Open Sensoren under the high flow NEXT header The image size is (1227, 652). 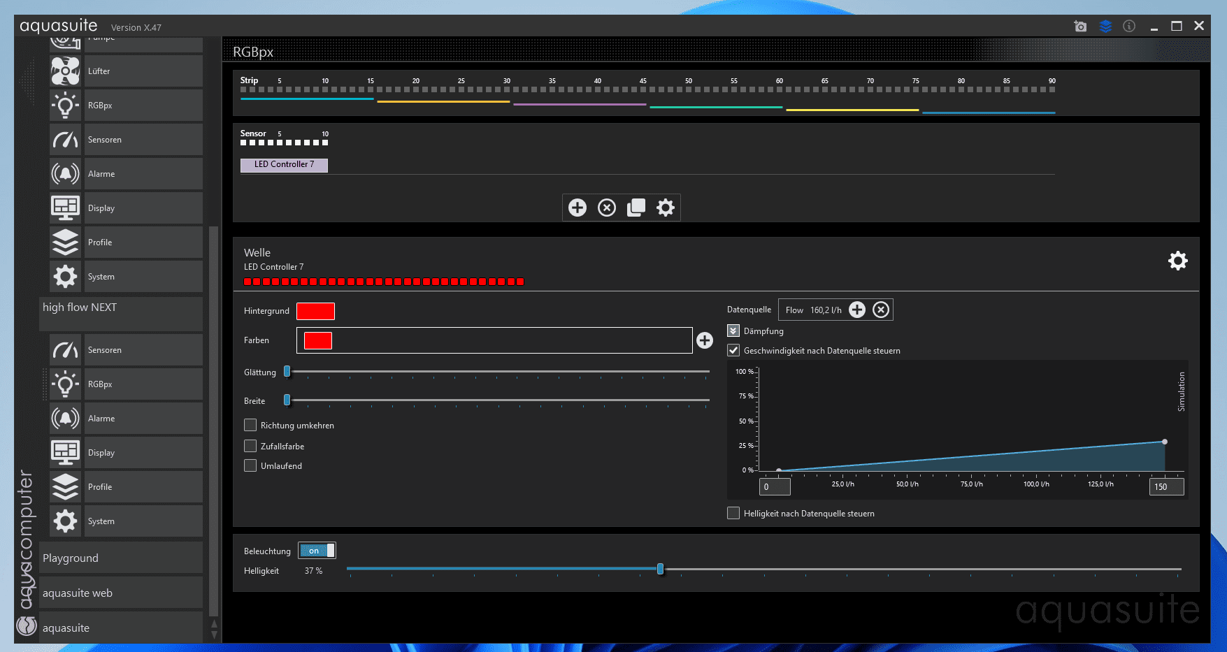coord(126,350)
